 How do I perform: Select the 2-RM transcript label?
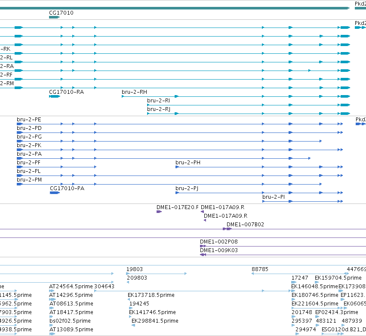[7, 83]
